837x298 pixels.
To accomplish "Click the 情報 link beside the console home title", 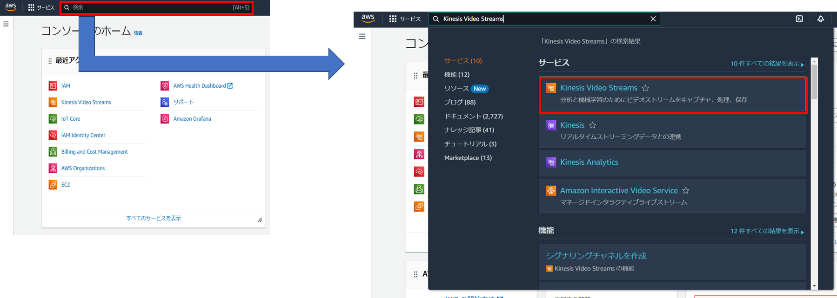I will (138, 33).
